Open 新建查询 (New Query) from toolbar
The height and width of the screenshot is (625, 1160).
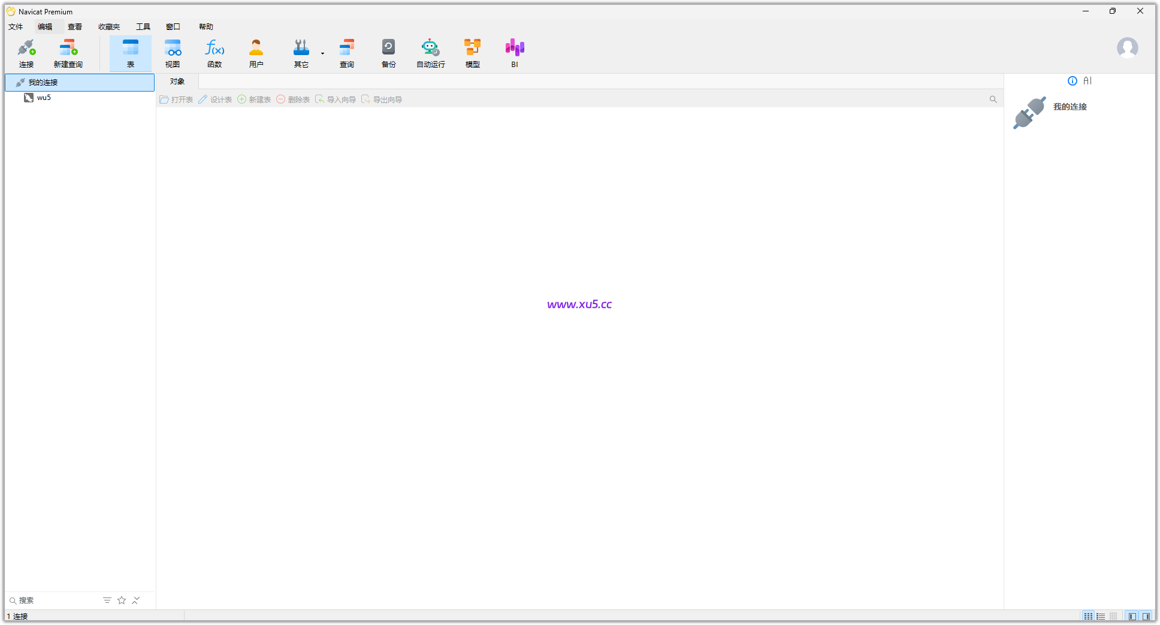coord(68,53)
